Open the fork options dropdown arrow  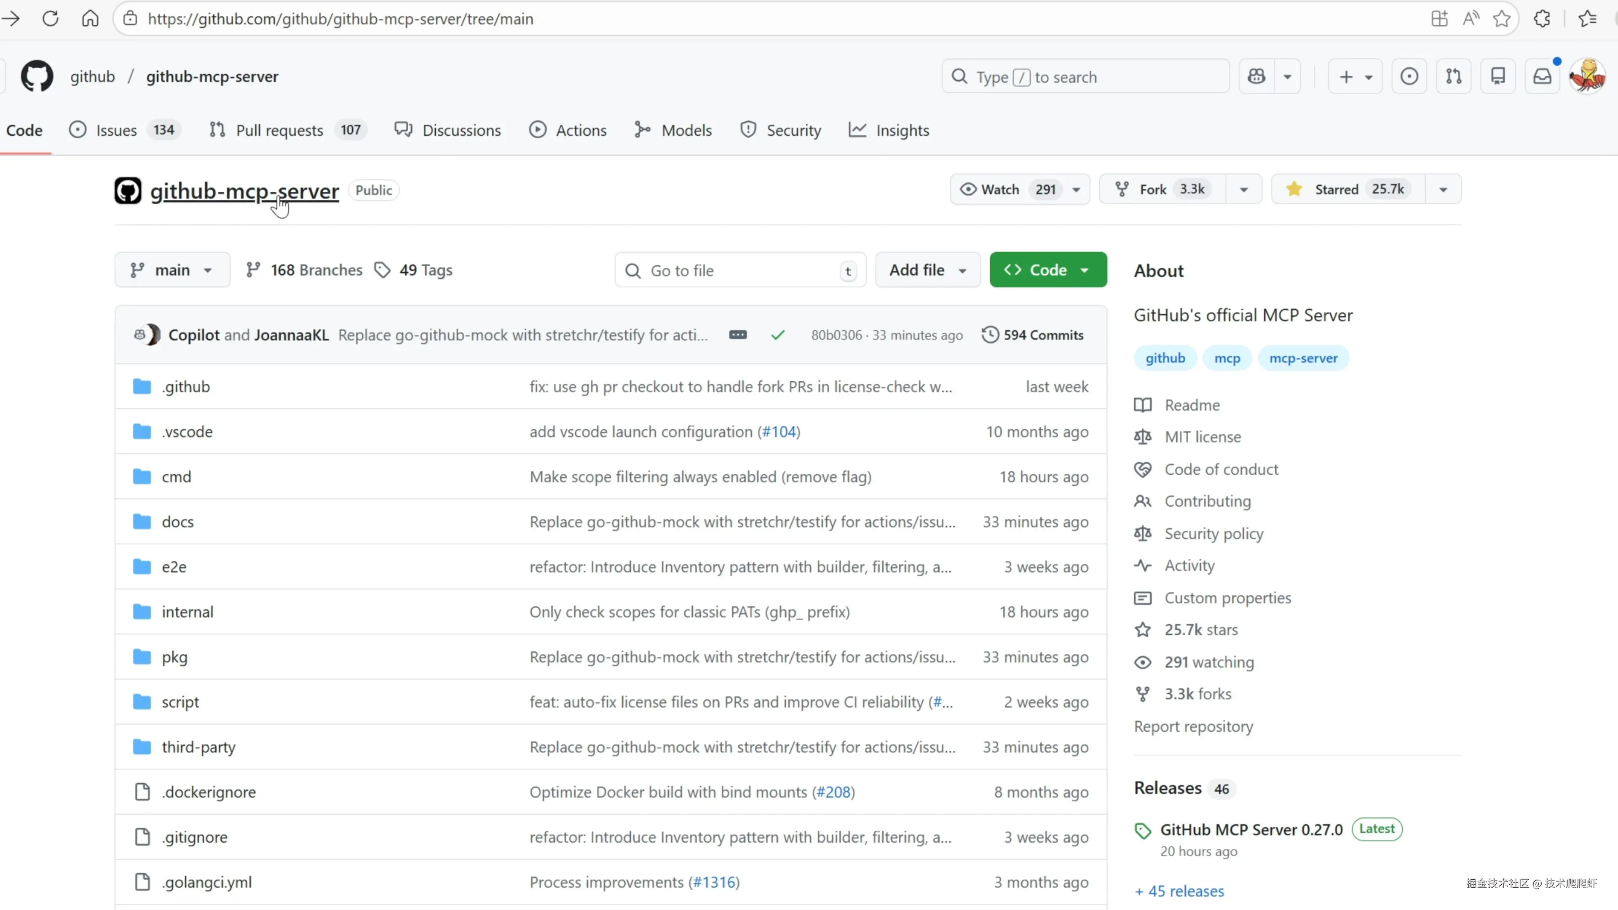point(1243,189)
